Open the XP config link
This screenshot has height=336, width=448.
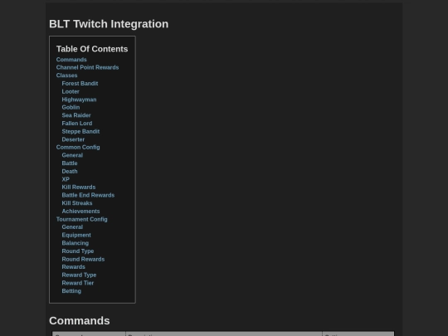click(66, 179)
